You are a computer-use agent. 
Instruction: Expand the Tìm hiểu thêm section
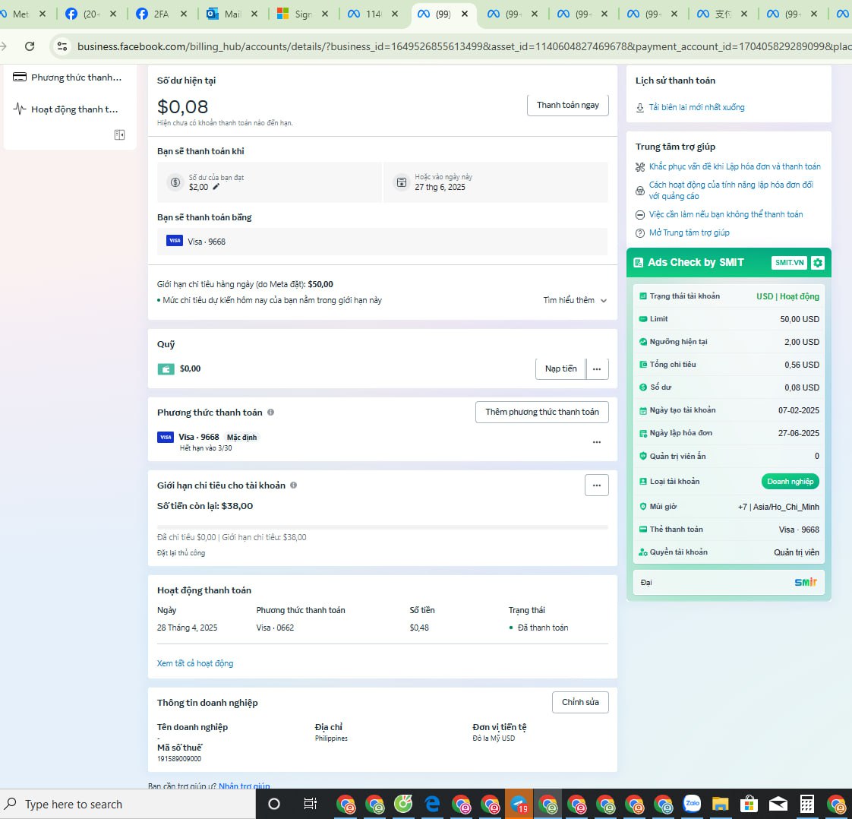pos(575,300)
